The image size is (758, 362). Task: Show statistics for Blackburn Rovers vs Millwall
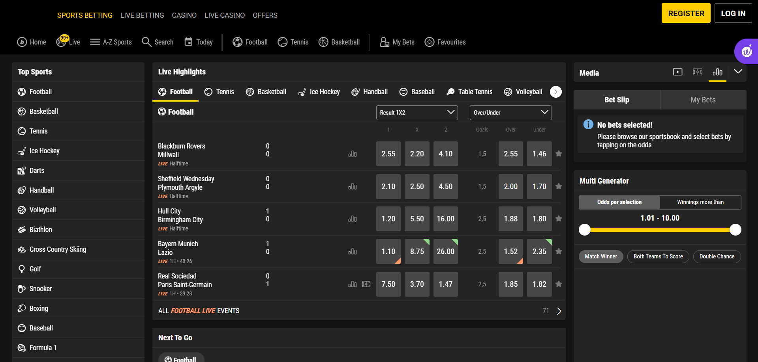pyautogui.click(x=353, y=154)
